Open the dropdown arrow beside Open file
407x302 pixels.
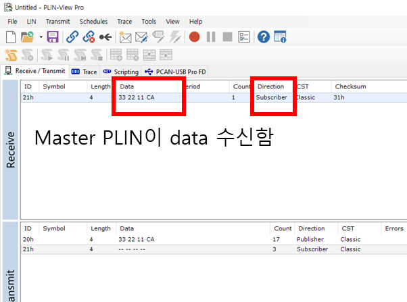[41, 37]
